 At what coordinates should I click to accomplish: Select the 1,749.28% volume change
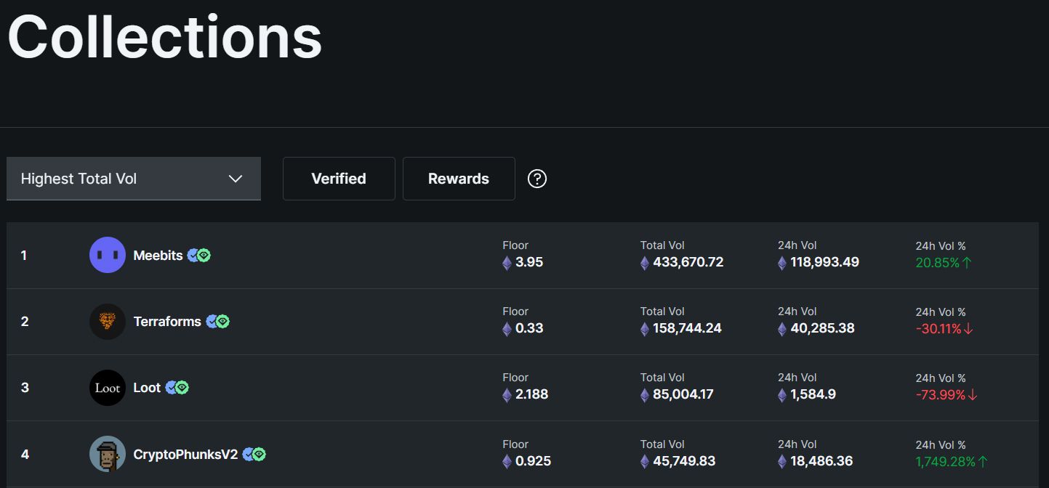click(946, 462)
